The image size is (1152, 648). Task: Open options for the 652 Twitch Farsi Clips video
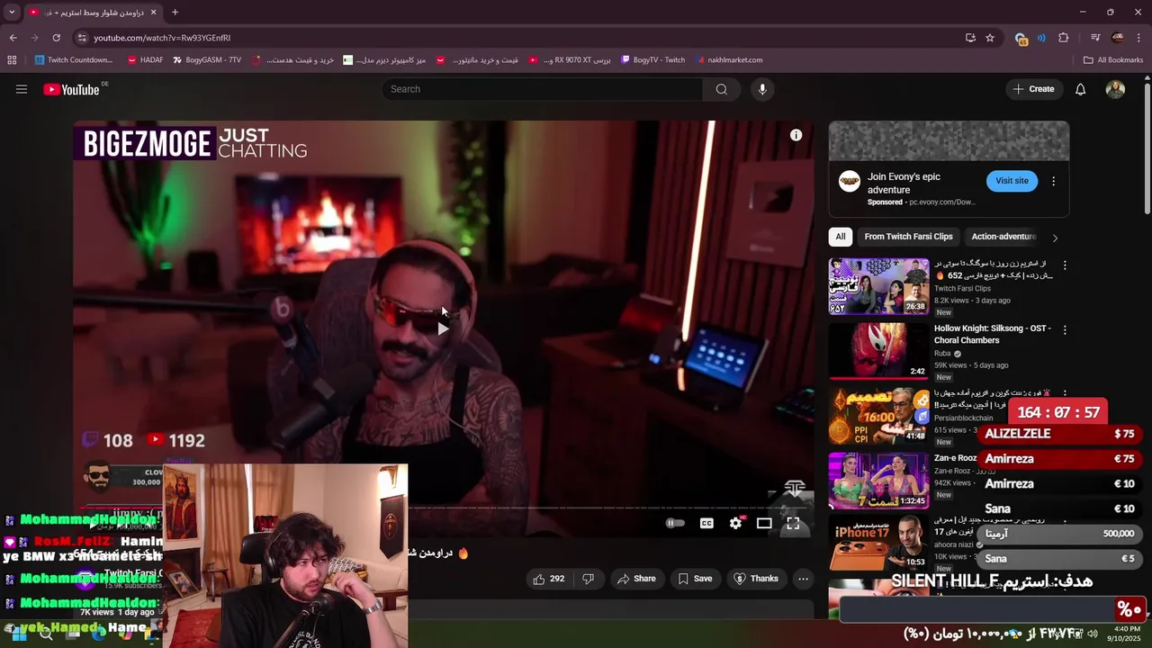(1065, 265)
